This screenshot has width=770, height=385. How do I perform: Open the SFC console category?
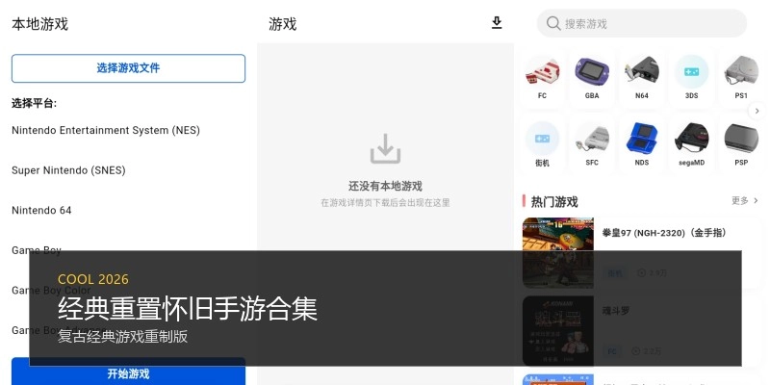point(592,144)
